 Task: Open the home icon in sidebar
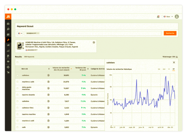8,24
